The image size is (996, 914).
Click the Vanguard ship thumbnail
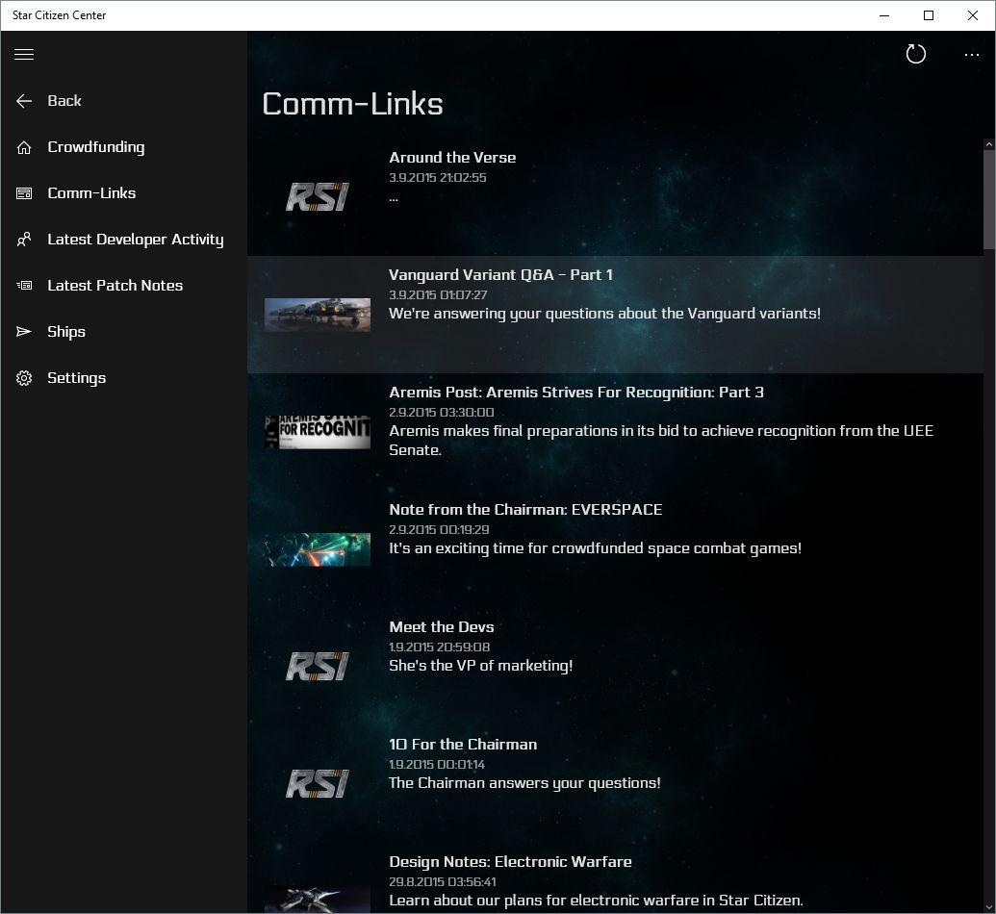click(318, 315)
